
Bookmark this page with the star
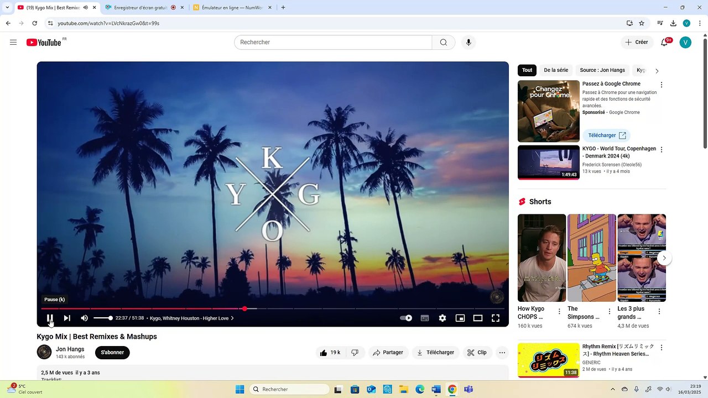point(642,23)
